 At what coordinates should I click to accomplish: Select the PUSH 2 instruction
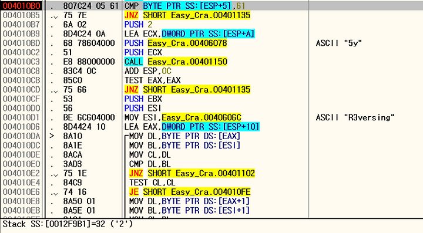138,25
